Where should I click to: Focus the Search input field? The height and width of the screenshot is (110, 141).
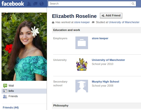tap(89, 4)
